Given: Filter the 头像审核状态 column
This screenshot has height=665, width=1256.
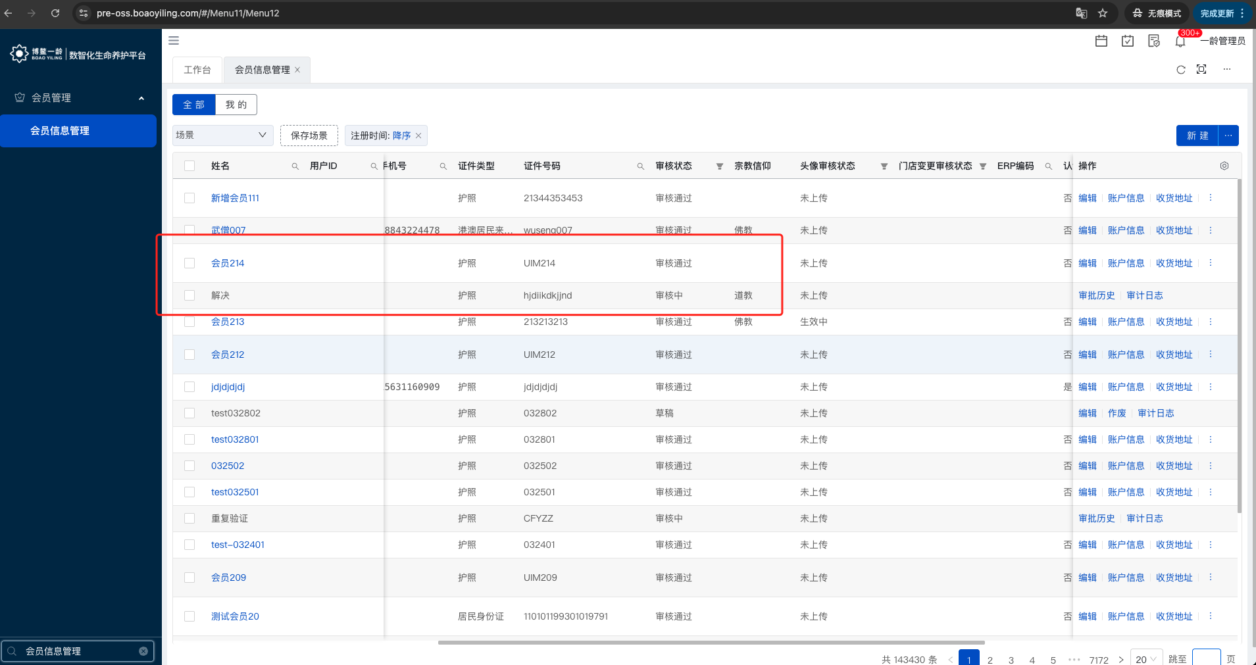Looking at the screenshot, I should [884, 166].
